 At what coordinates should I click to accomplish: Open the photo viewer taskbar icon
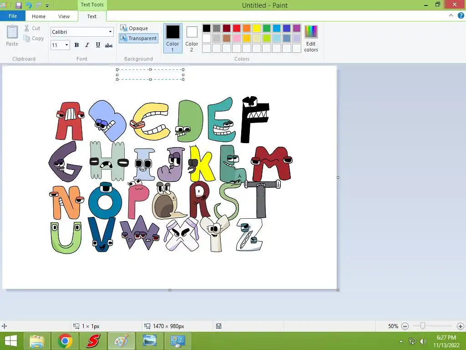(149, 341)
